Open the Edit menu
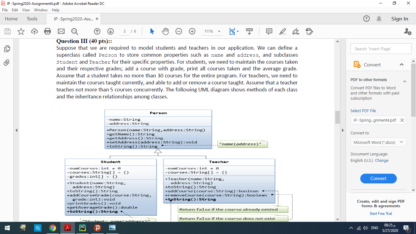 tap(15, 10)
